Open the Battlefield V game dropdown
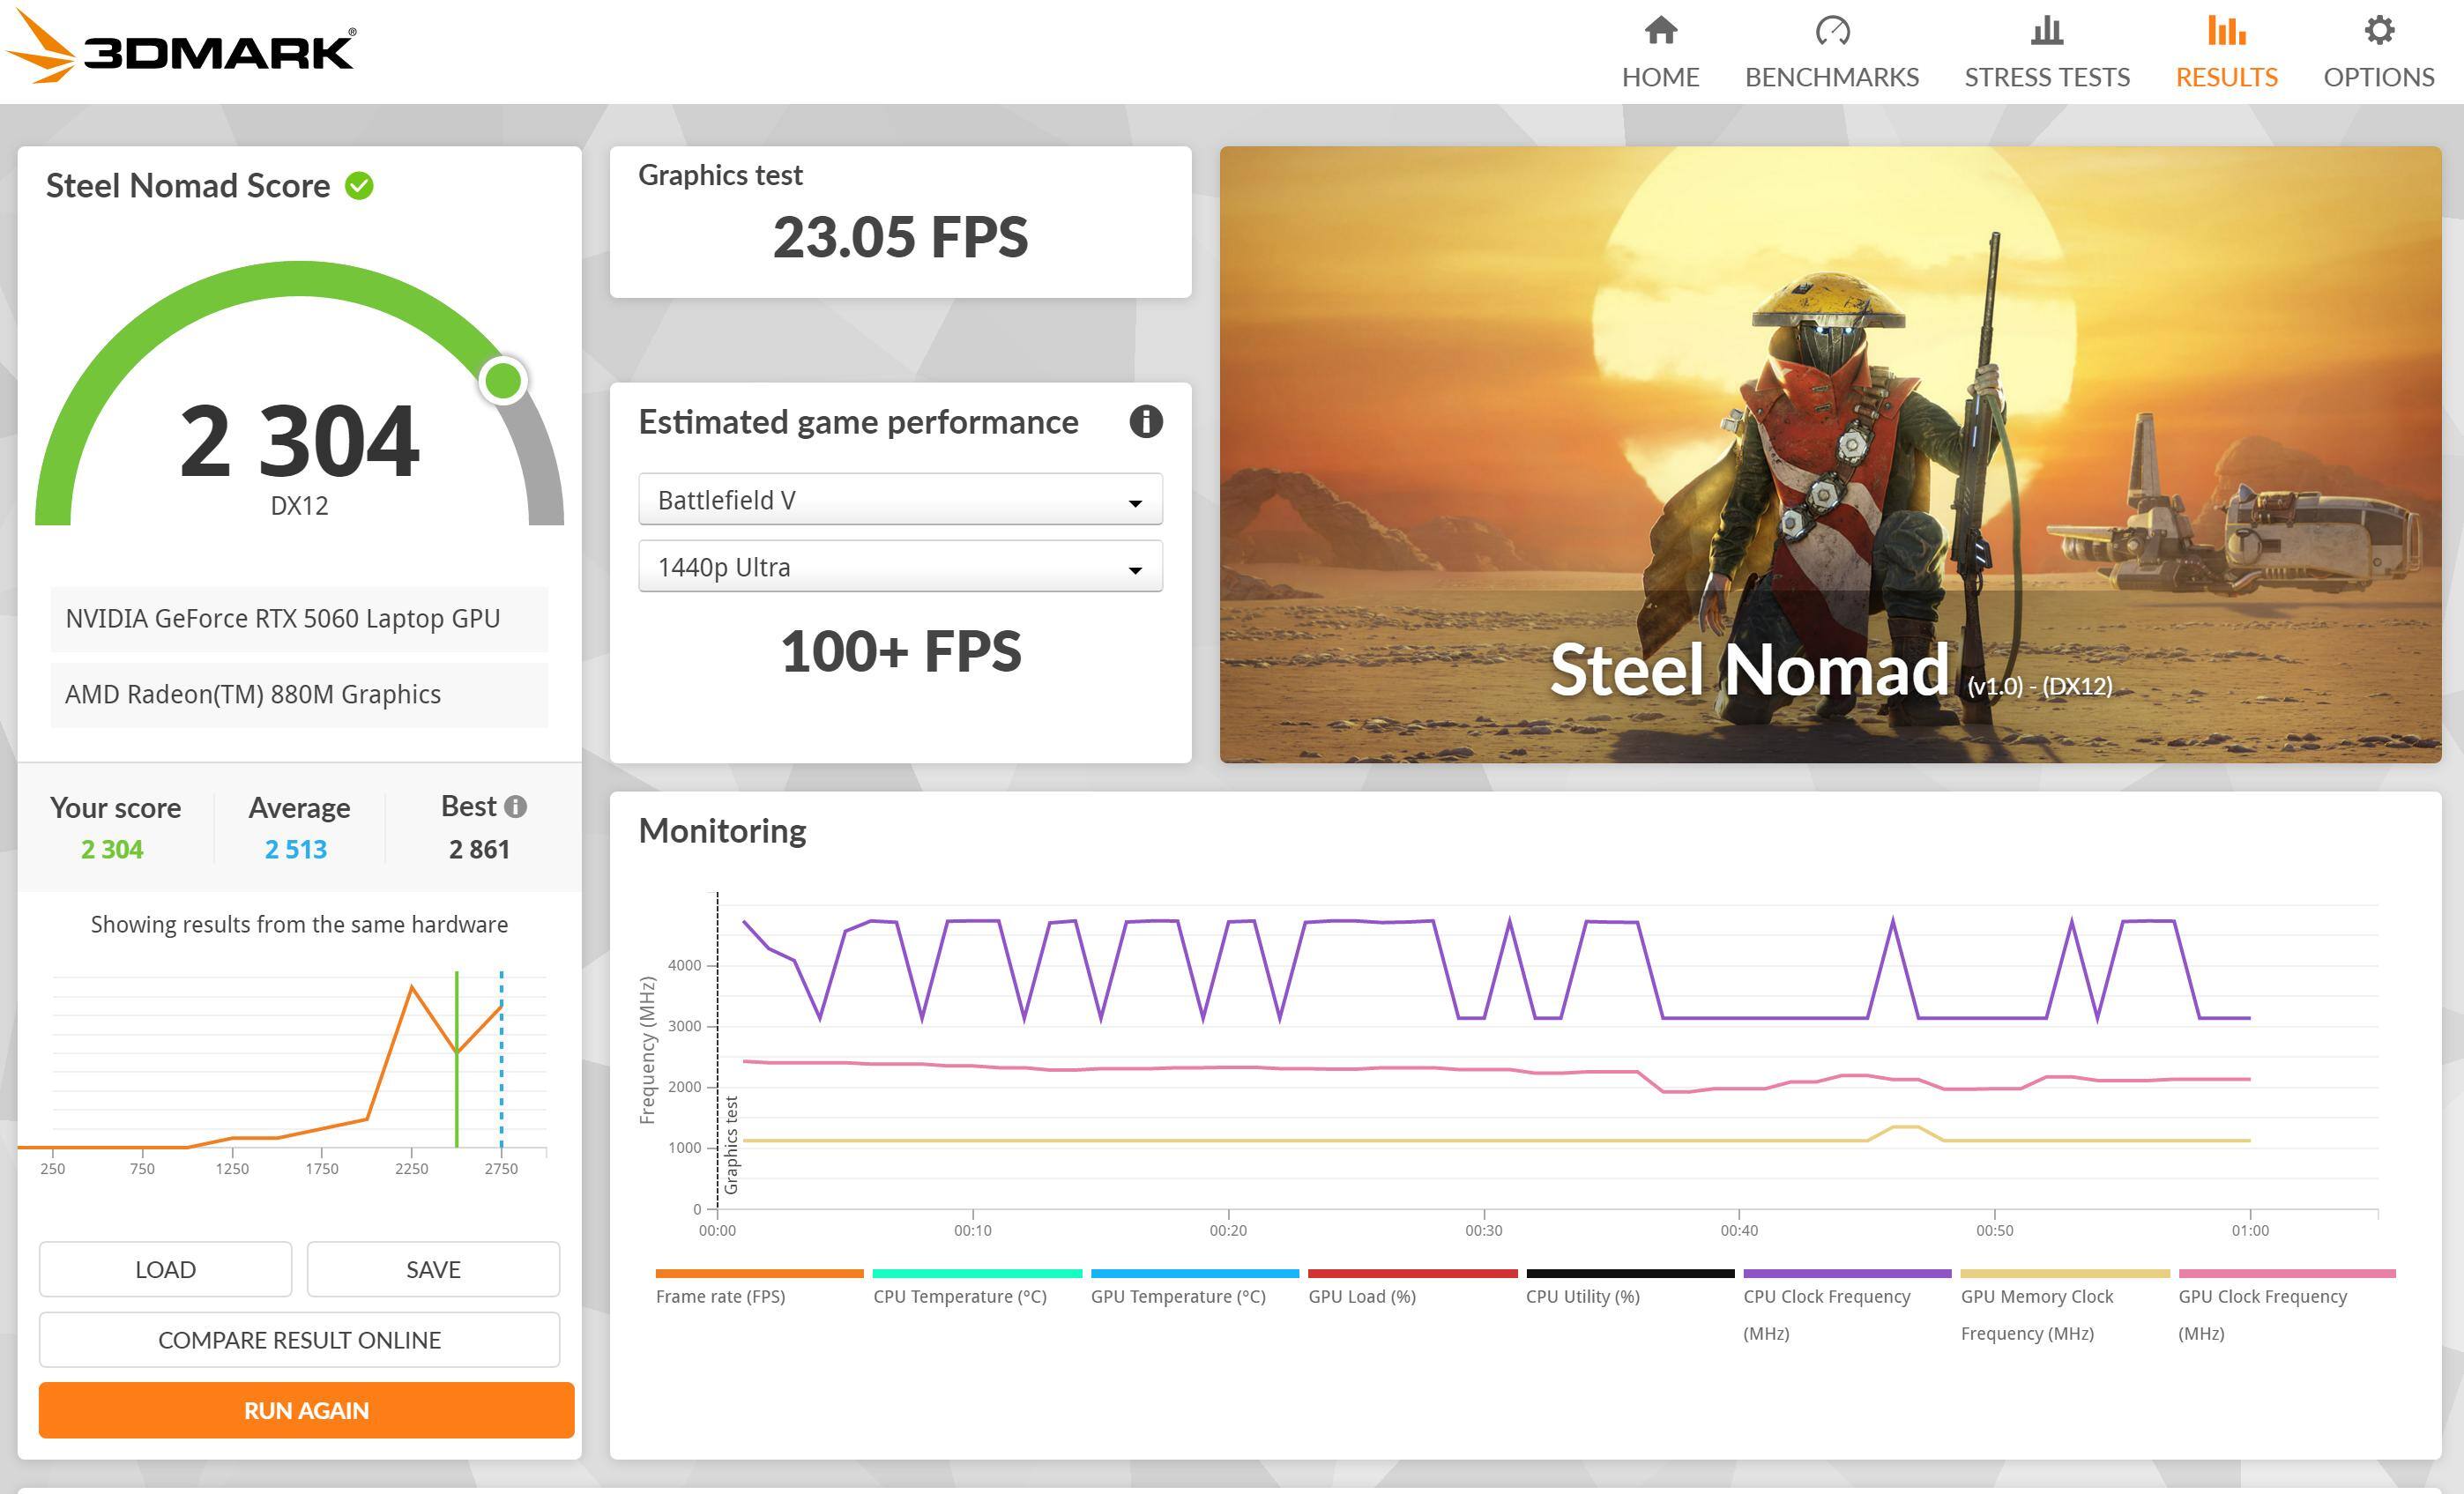 pyautogui.click(x=900, y=499)
